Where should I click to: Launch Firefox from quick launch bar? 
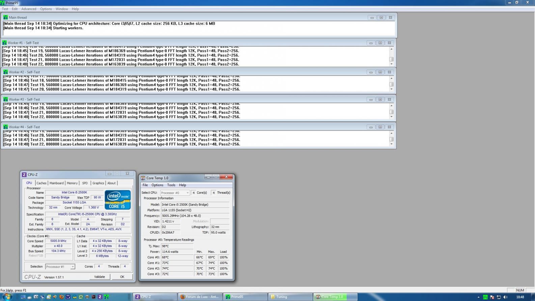click(61, 297)
